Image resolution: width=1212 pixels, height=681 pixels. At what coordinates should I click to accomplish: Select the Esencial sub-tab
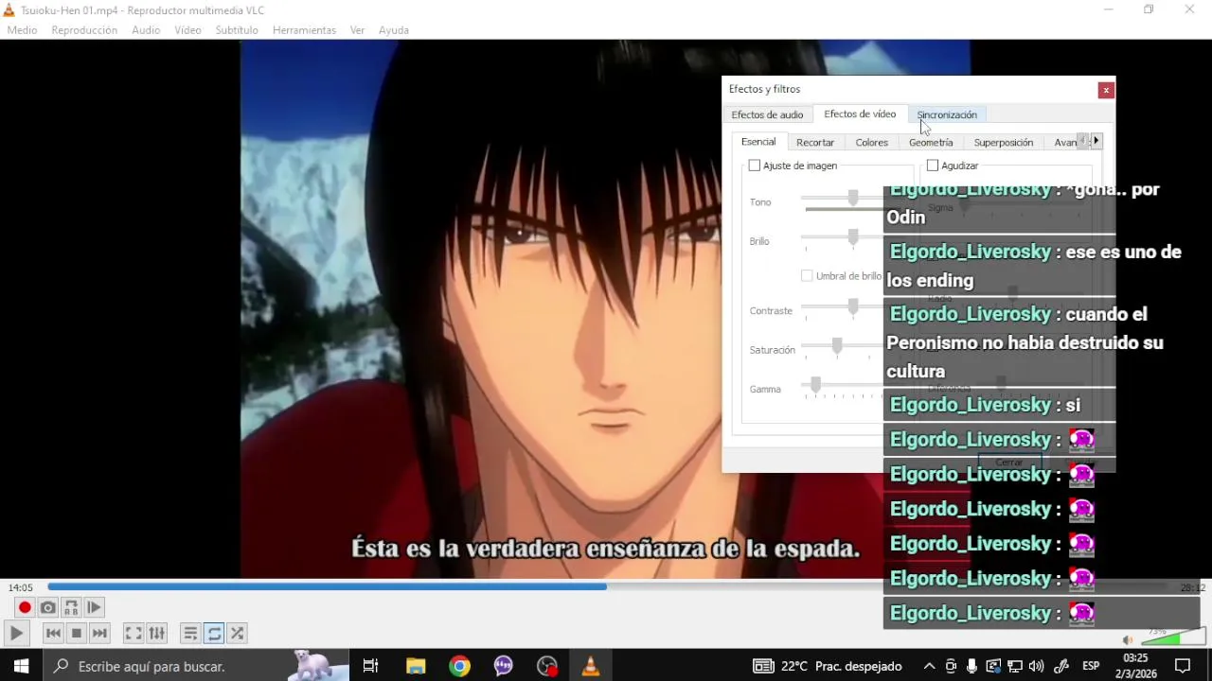coord(758,142)
